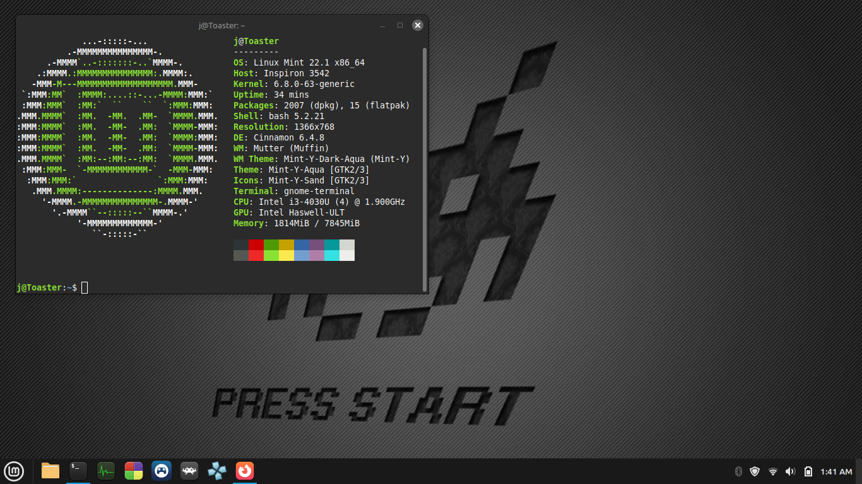862x484 pixels.
Task: Launch the blue gamepad app icon
Action: [162, 471]
